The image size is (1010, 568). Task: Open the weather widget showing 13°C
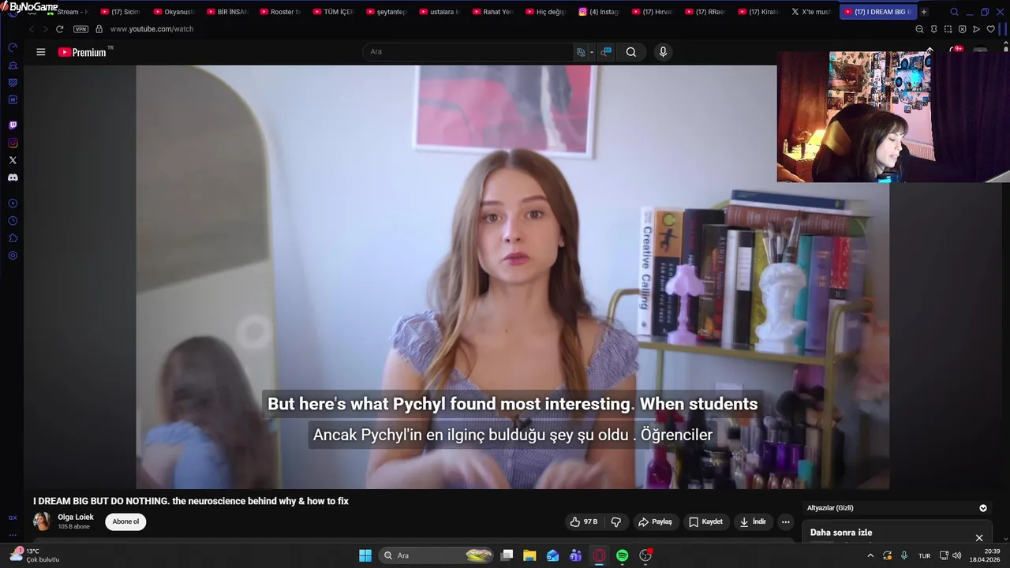pos(35,555)
